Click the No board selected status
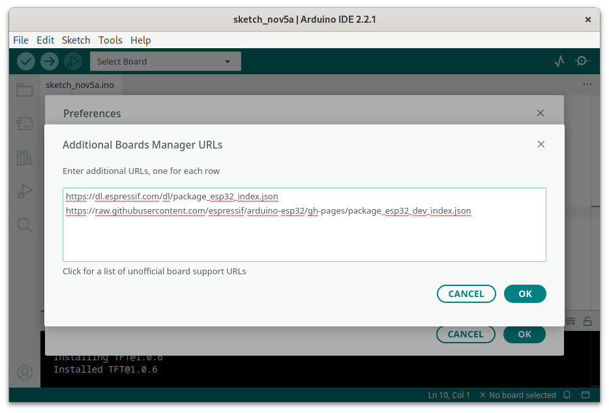Image resolution: width=609 pixels, height=413 pixels. tap(518, 395)
